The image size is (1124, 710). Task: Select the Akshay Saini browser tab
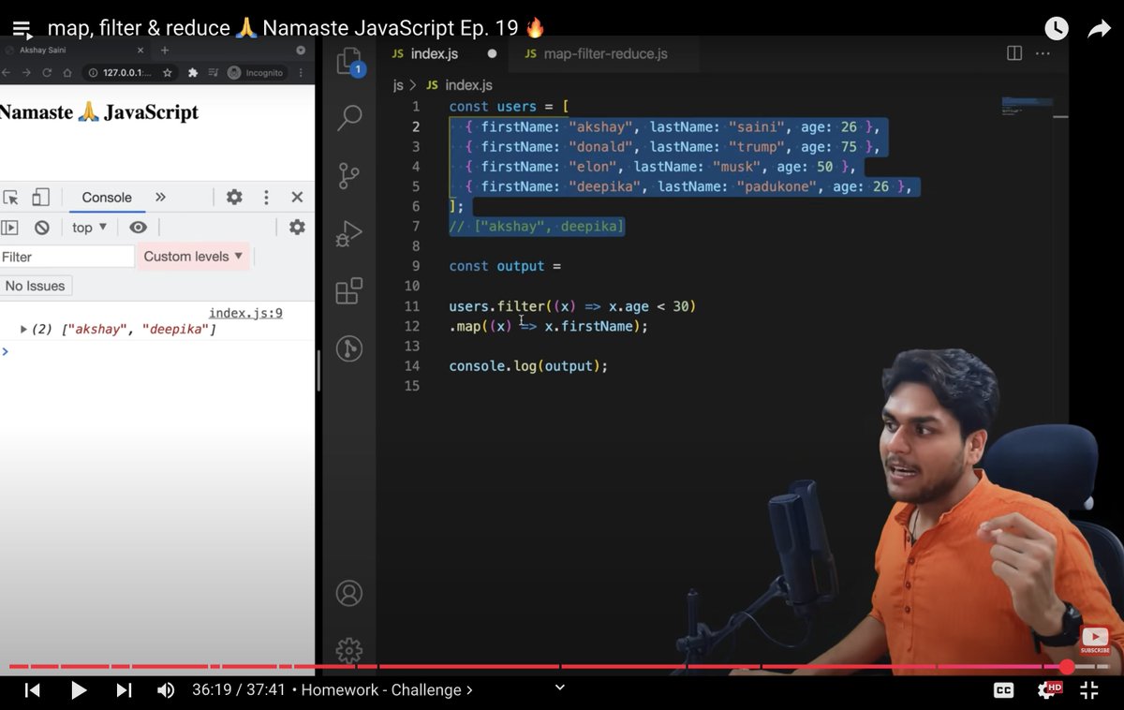pyautogui.click(x=75, y=51)
